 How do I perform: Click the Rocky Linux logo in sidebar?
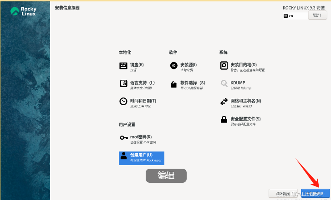[23, 11]
